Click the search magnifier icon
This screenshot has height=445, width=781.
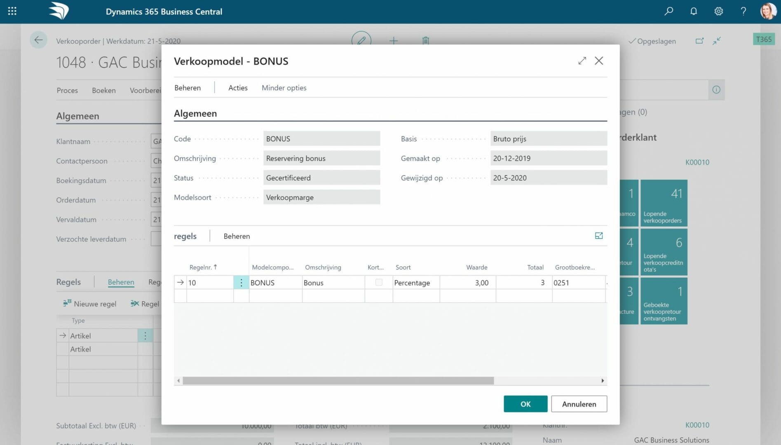point(668,11)
